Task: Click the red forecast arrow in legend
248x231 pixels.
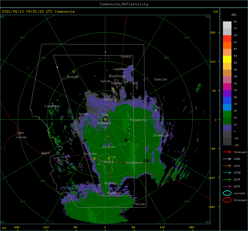Action: point(227,152)
